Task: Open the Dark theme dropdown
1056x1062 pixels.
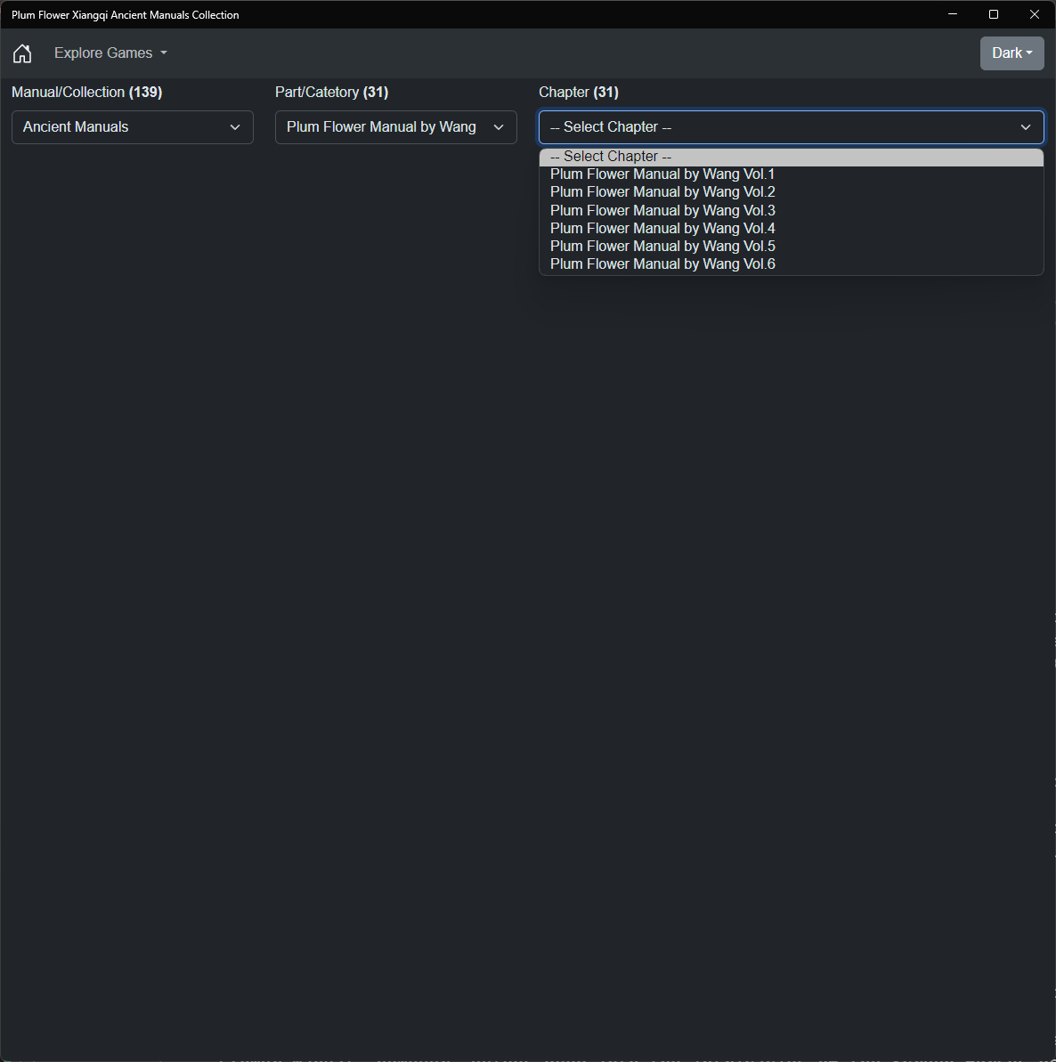Action: tap(1011, 53)
